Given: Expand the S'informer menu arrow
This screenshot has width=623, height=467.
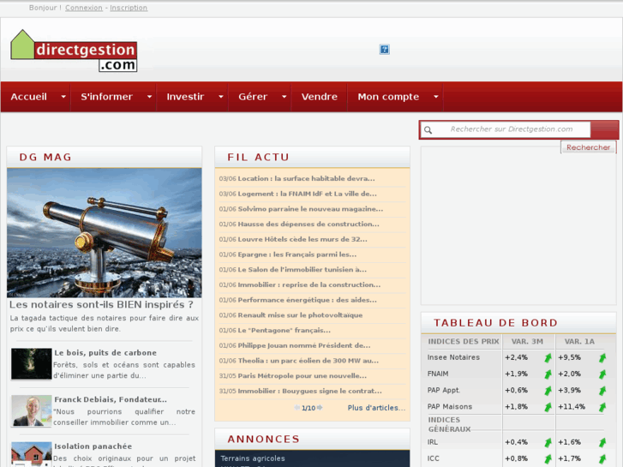Looking at the screenshot, I should point(149,97).
